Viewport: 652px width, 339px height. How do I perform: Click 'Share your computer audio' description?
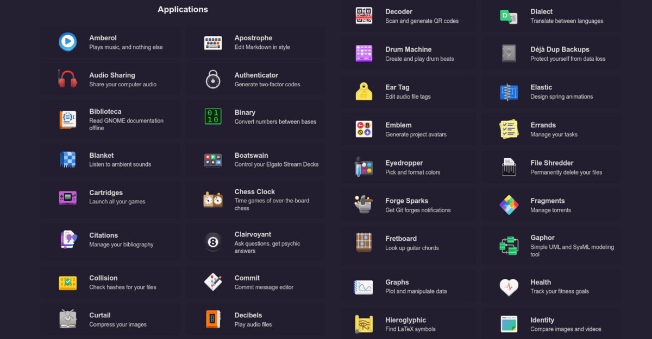[x=123, y=85]
